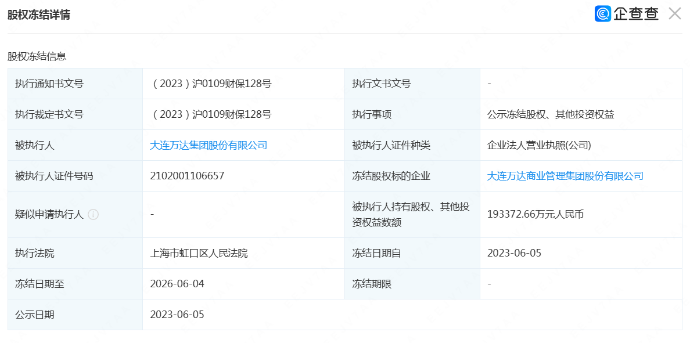This screenshot has height=343, width=690.
Task: Click the 执行事项 label
Action: (371, 114)
